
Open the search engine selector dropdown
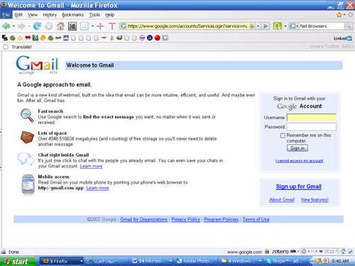click(x=293, y=26)
